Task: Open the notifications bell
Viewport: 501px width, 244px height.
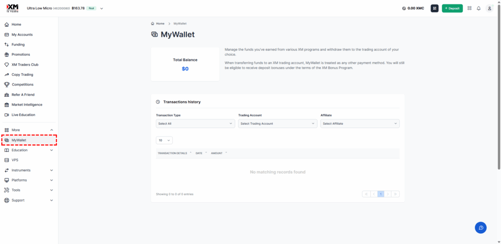Action: tap(478, 8)
